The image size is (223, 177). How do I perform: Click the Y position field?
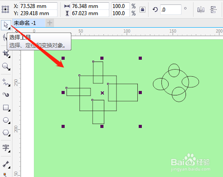pos(38,13)
